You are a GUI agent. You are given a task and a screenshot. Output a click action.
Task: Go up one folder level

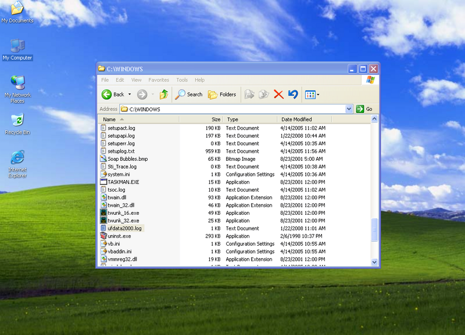pyautogui.click(x=164, y=95)
